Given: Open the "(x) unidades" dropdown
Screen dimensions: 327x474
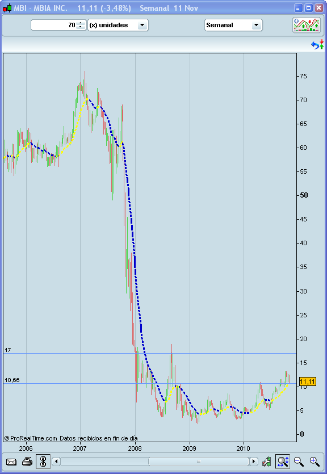Looking at the screenshot, I should click(118, 25).
